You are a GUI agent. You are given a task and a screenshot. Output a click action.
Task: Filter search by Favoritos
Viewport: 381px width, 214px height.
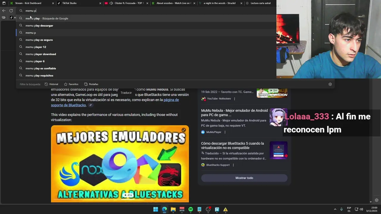point(71,84)
